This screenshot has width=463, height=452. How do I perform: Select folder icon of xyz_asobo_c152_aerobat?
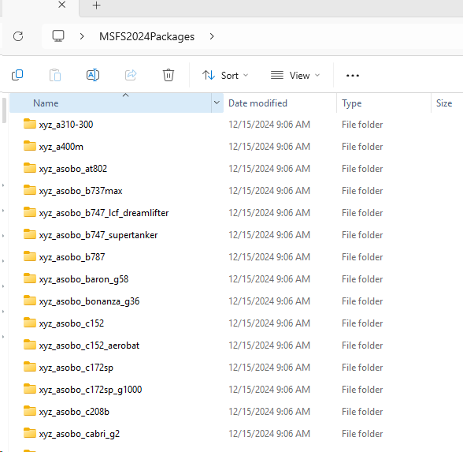[30, 345]
